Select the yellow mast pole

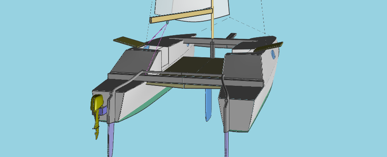(x=212, y=19)
